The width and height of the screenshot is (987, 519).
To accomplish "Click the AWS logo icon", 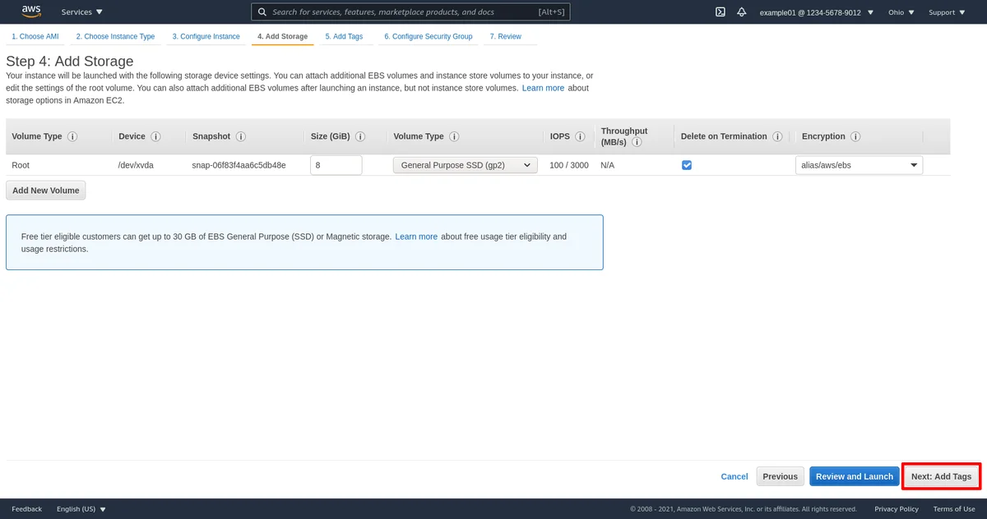I will click(x=31, y=11).
